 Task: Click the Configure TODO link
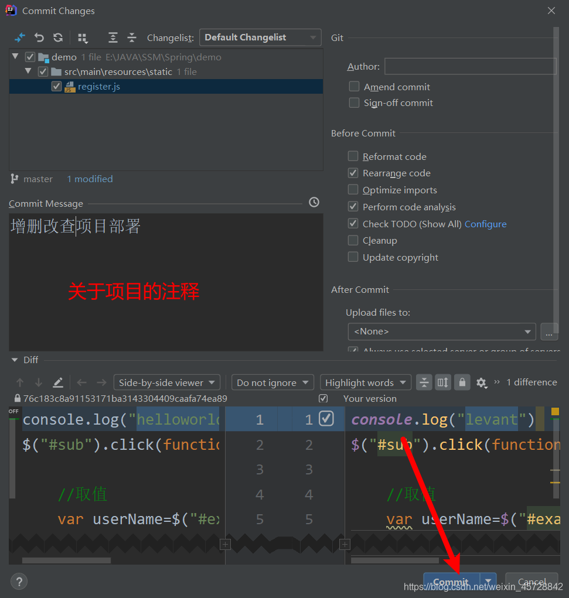tap(485, 224)
